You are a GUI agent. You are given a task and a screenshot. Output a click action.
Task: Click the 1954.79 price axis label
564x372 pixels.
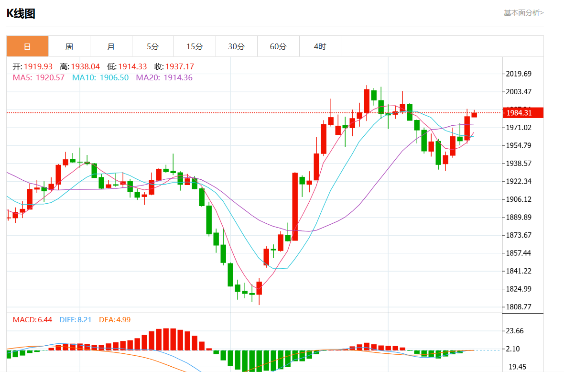point(519,146)
